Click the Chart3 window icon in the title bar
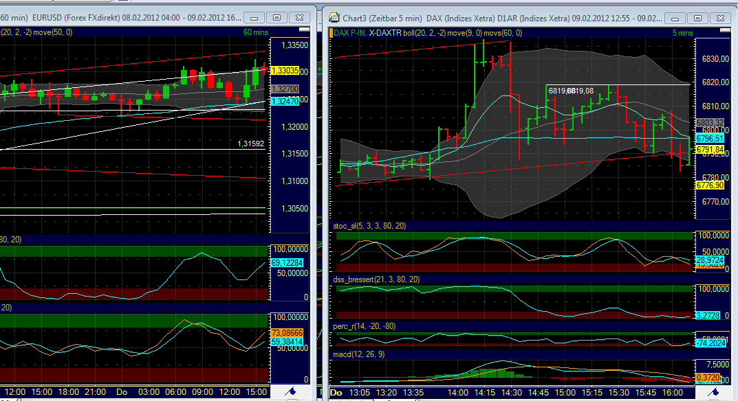The width and height of the screenshot is (738, 401). (x=333, y=16)
